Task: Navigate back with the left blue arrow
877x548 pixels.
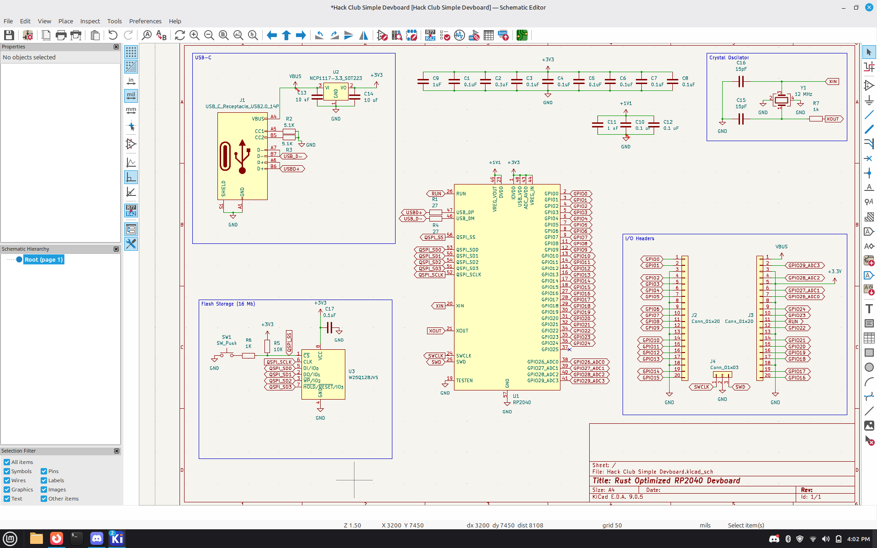Action: (272, 35)
